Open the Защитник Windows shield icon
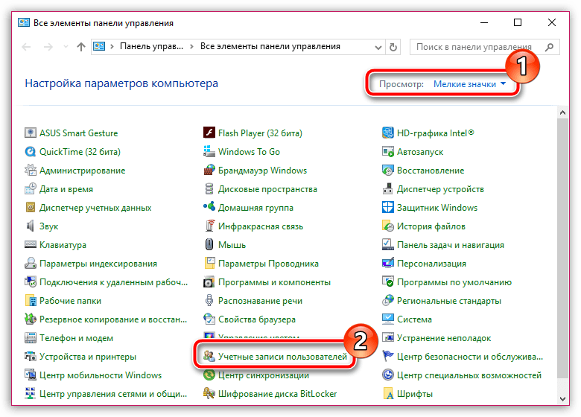The image size is (581, 417). 387,208
